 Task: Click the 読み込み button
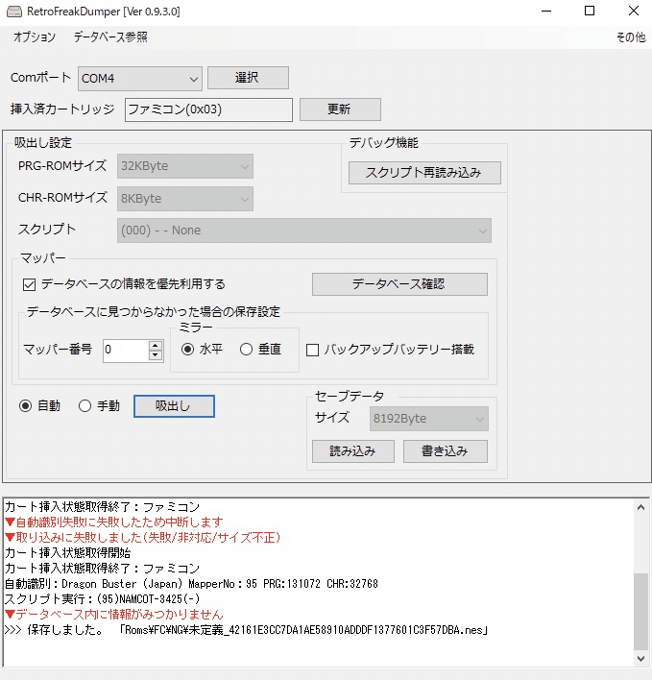click(352, 451)
